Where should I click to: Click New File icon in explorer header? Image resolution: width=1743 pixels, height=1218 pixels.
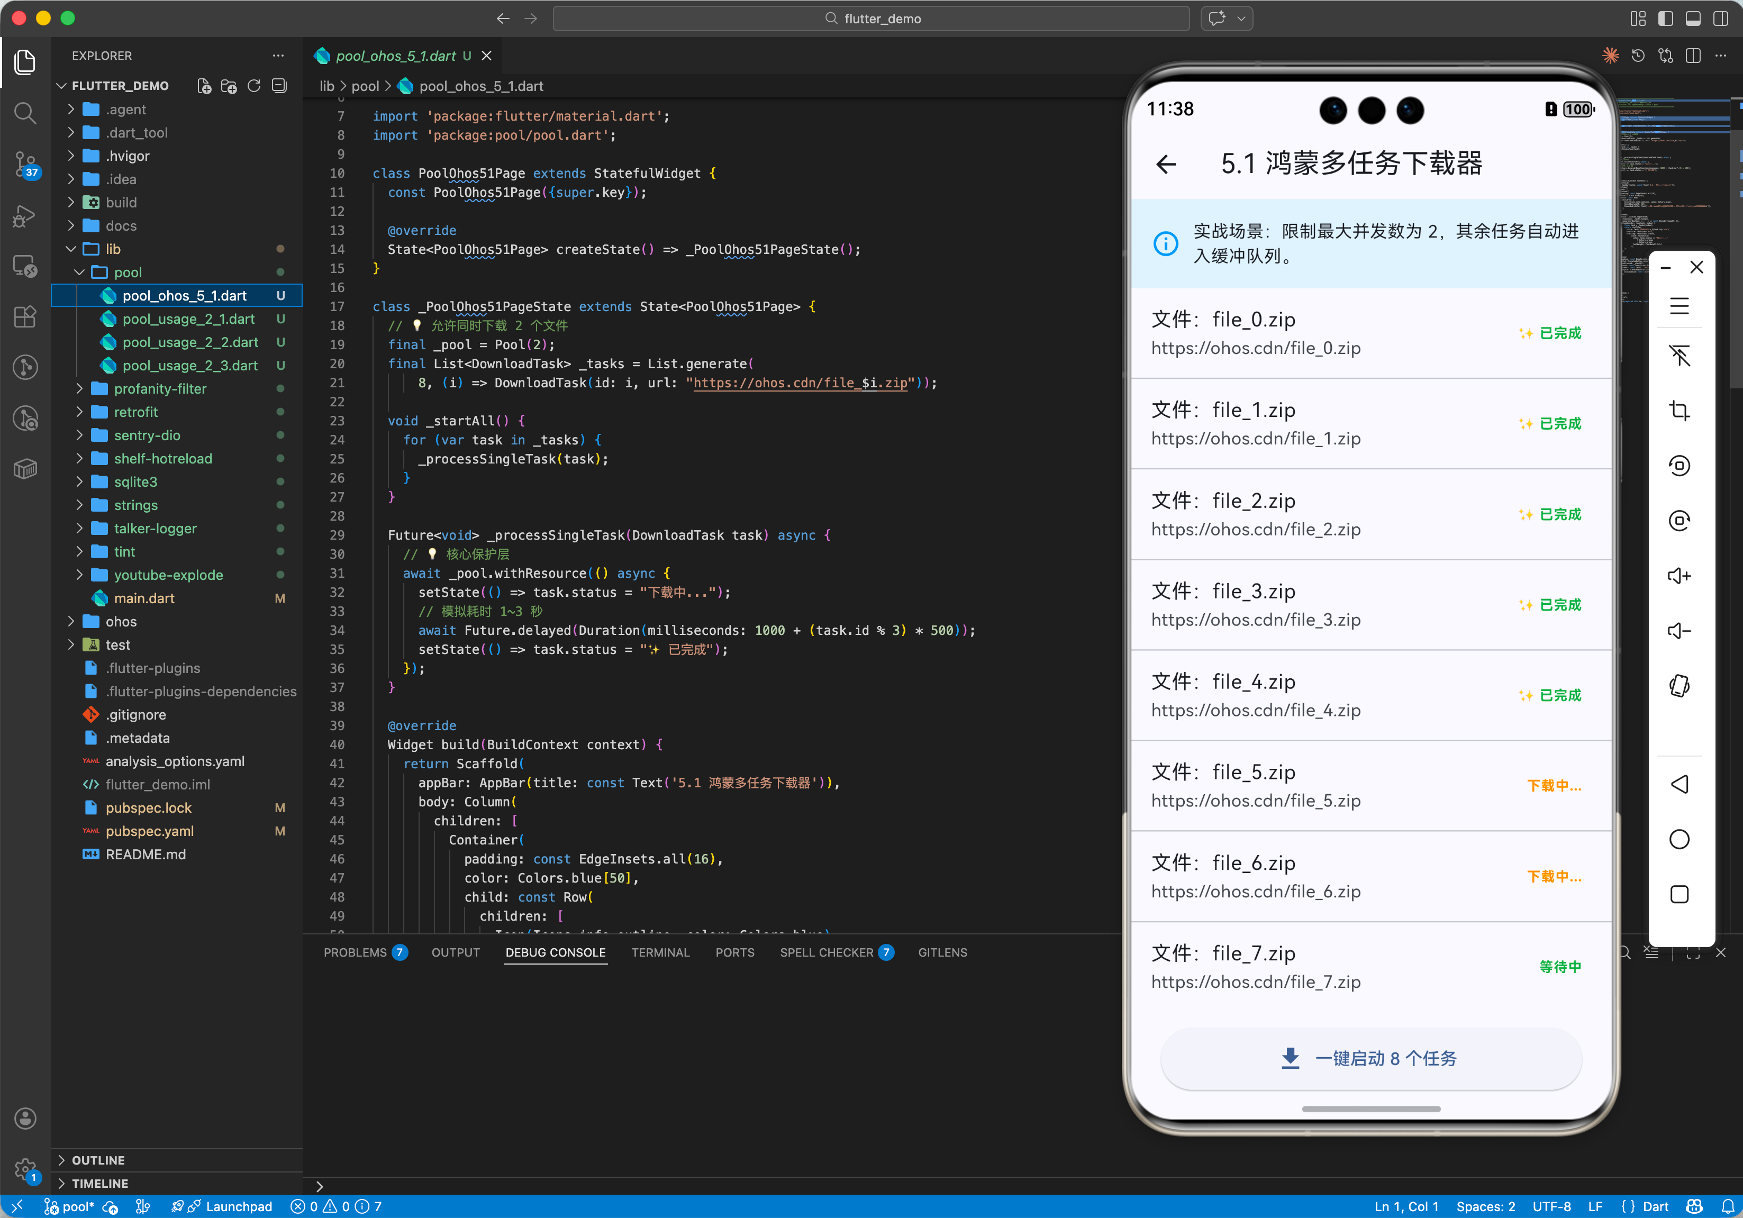(x=203, y=86)
